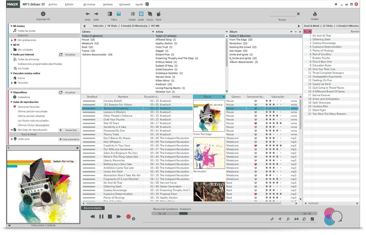Toggle the repeat loop icon
Screen dimensions: 366x235
coord(304,219)
